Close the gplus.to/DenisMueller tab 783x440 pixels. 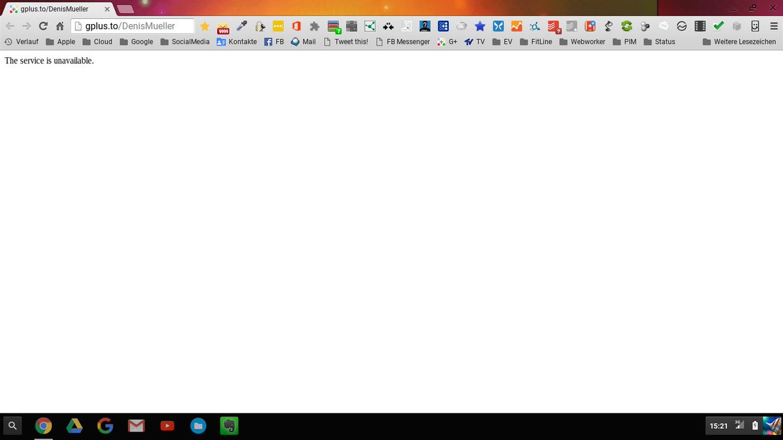point(107,9)
